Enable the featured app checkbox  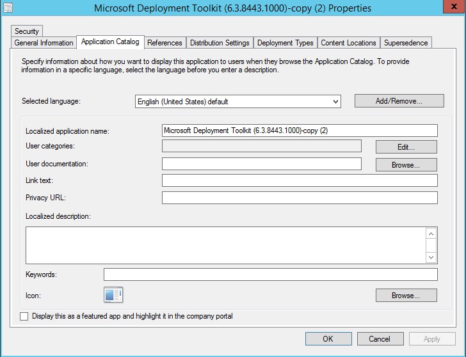24,316
